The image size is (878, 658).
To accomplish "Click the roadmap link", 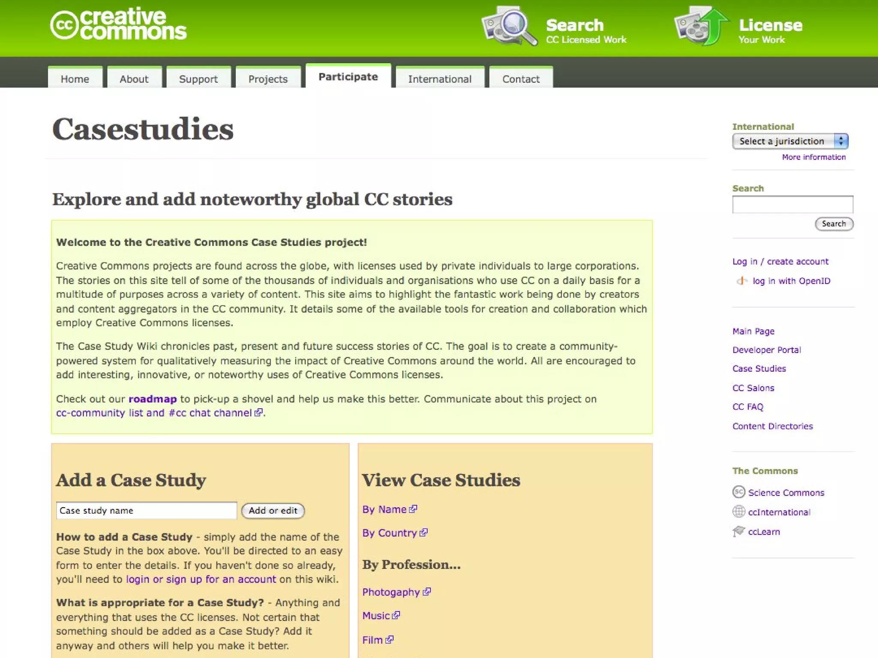I will (x=153, y=399).
